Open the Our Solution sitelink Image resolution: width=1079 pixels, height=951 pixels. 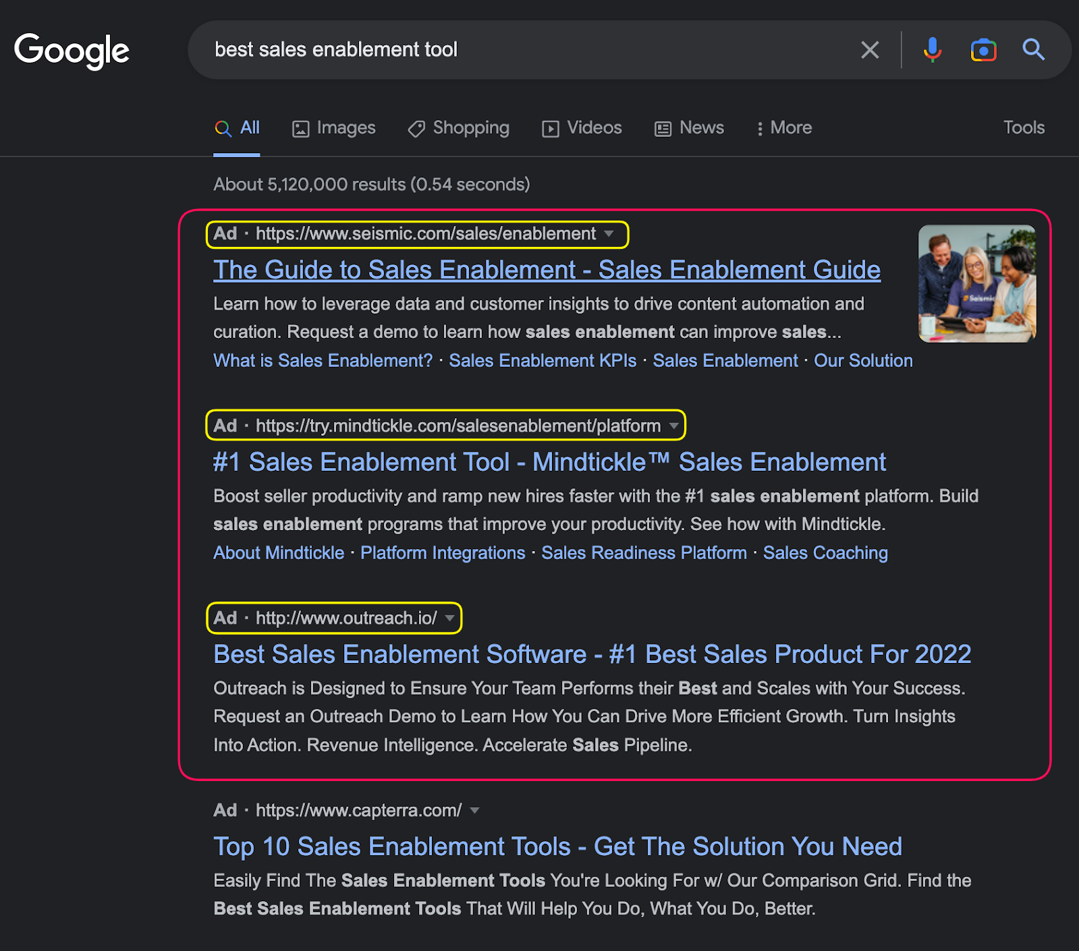tap(863, 361)
